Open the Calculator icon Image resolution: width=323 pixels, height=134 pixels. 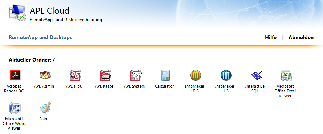(165, 75)
